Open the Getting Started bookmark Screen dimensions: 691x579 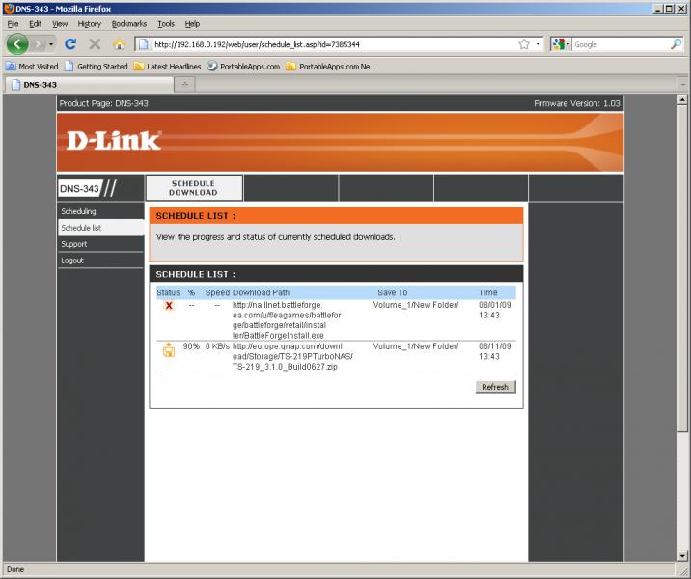[x=97, y=67]
